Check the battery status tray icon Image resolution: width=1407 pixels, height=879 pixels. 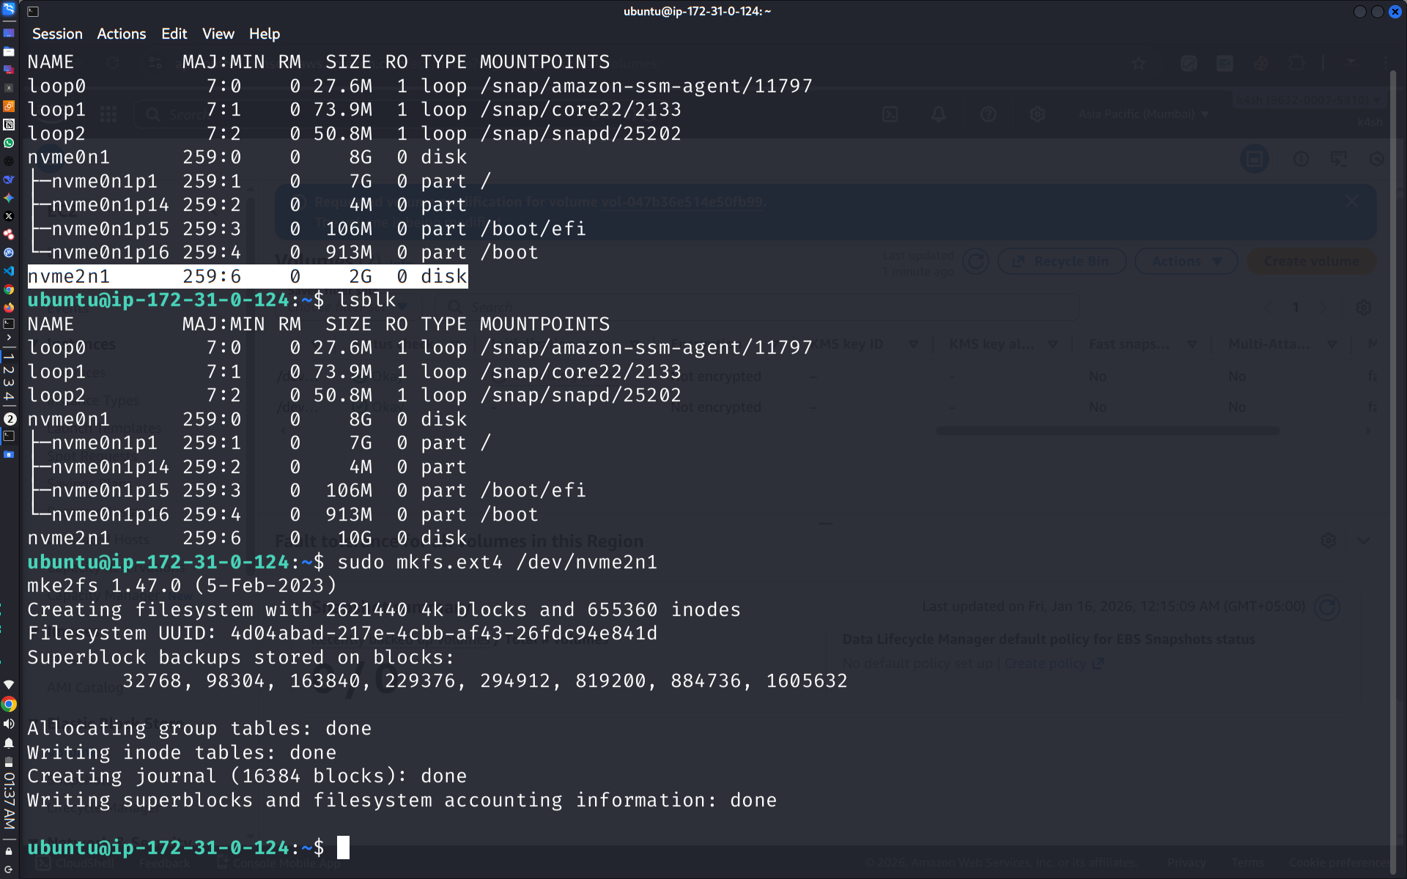(9, 762)
